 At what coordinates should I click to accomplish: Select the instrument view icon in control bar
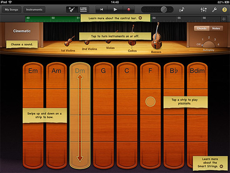72,10
